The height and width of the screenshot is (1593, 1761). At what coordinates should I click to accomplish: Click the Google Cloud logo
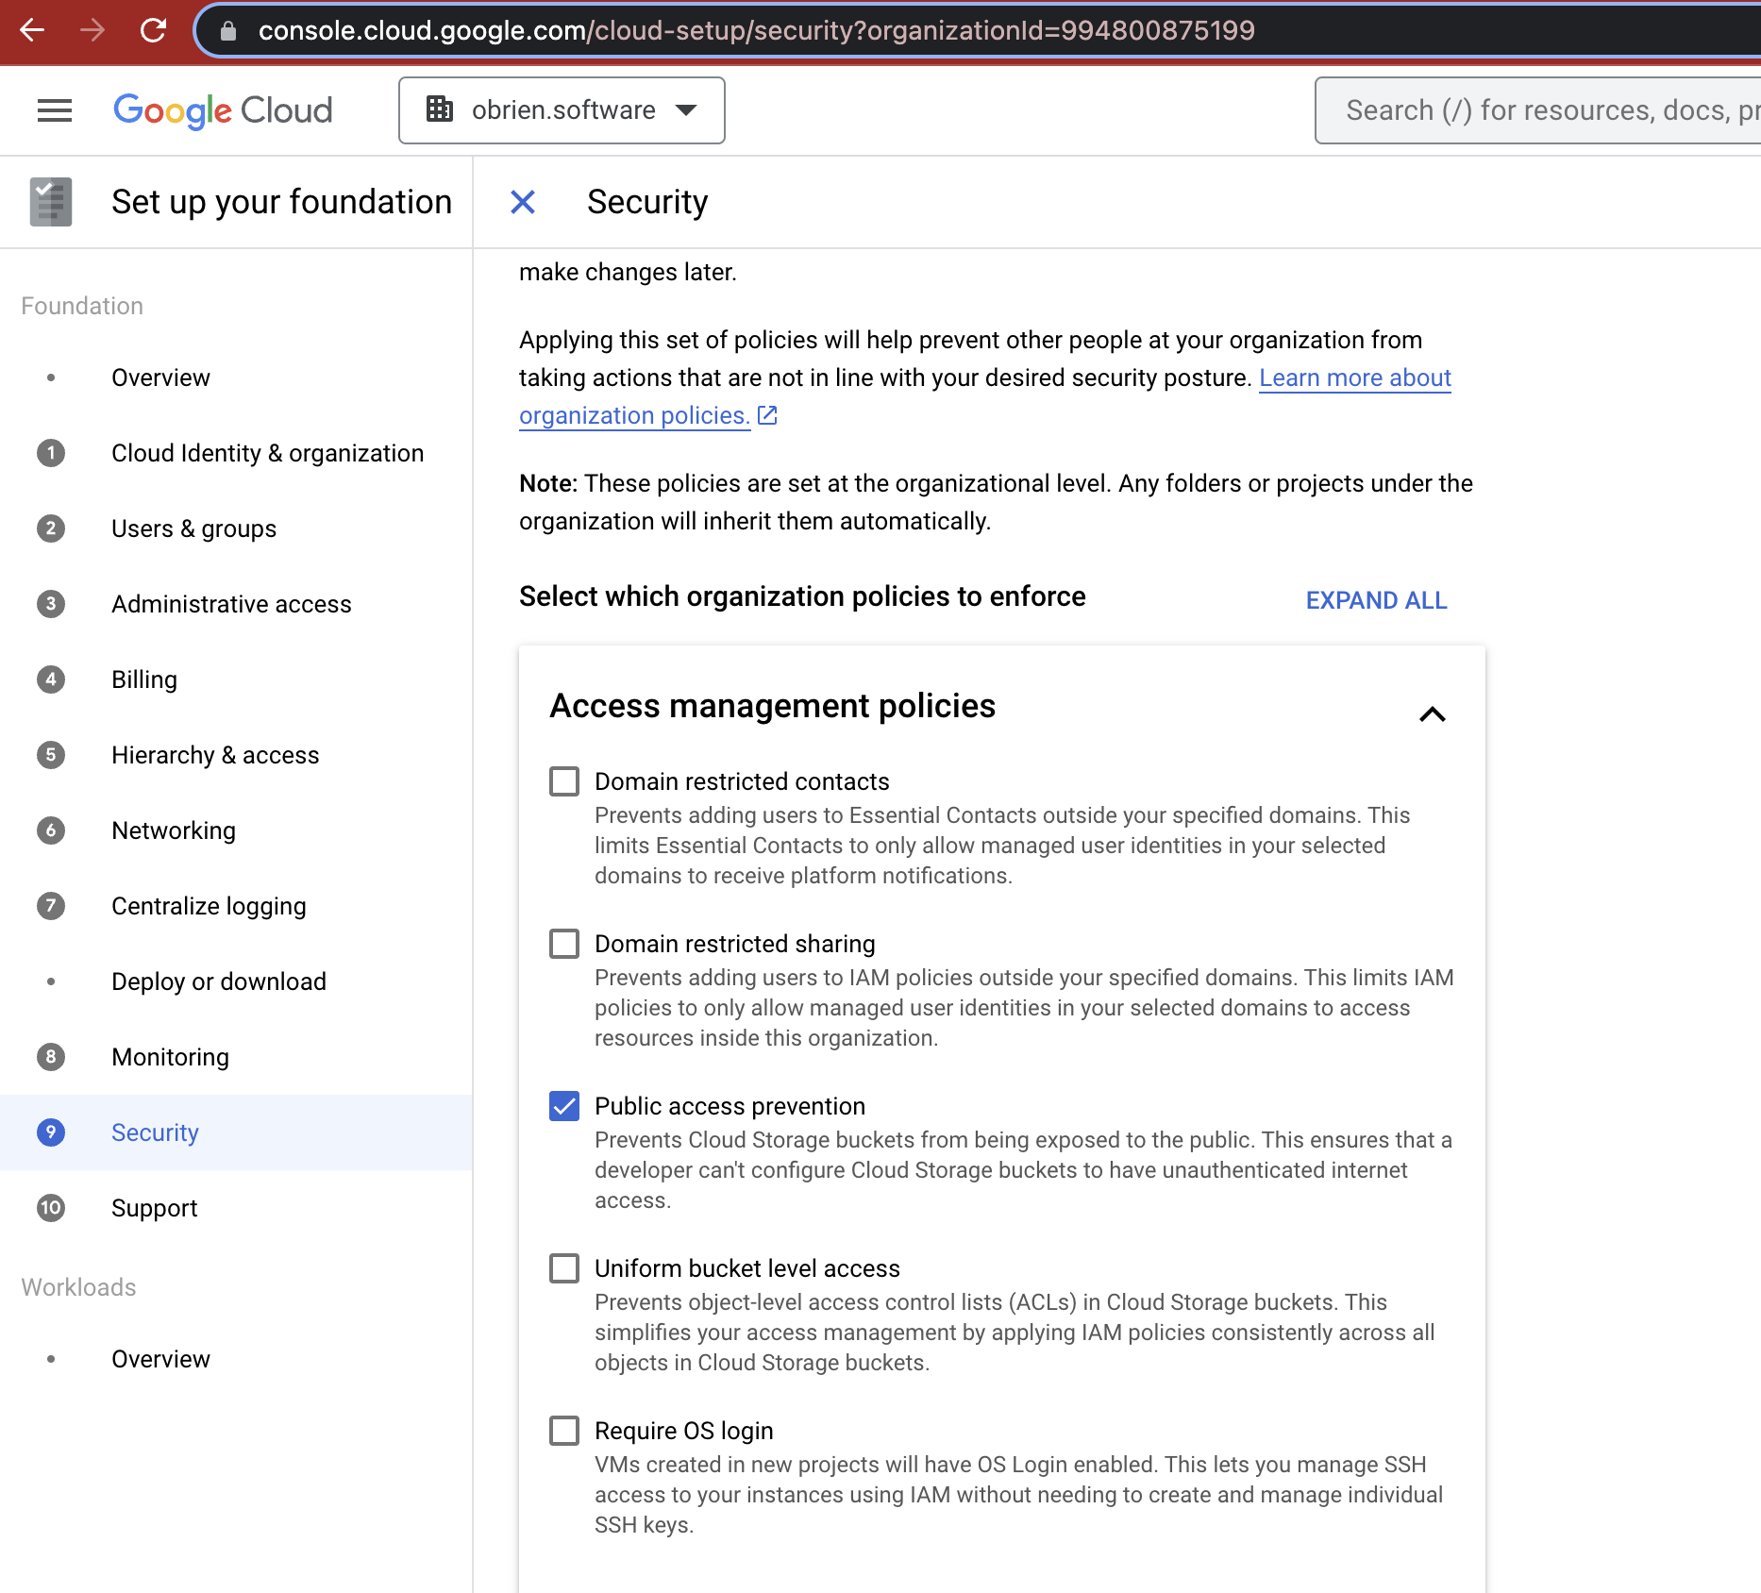(x=223, y=110)
